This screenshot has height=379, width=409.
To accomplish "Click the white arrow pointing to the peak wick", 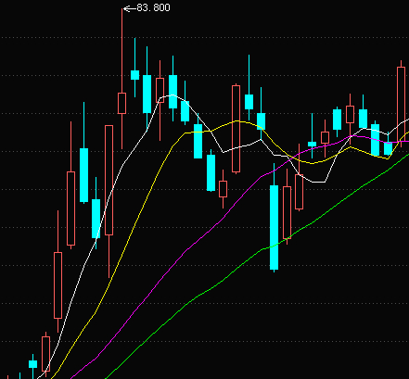I will pos(130,8).
